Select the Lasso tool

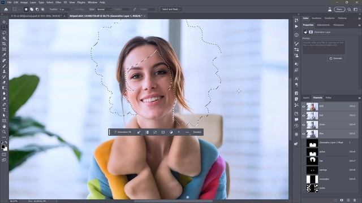click(x=4, y=33)
